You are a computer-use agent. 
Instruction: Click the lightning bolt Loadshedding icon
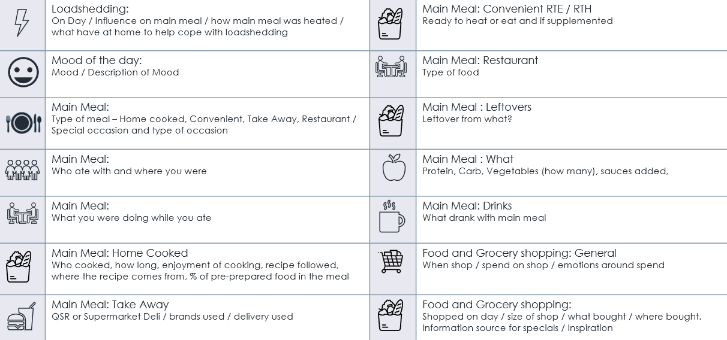point(22,24)
